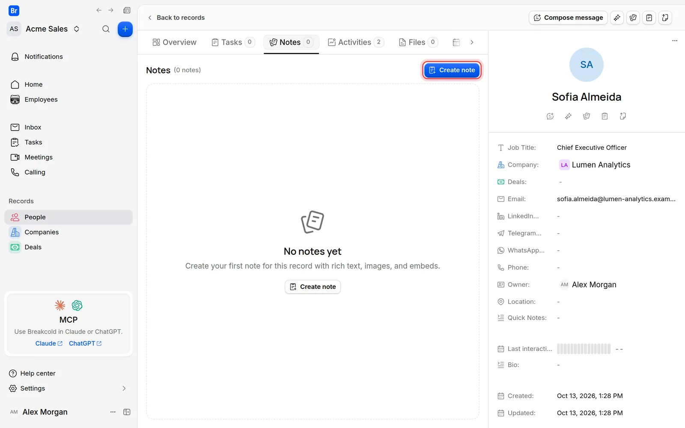
Task: Open Inbox in the sidebar
Action: (x=68, y=127)
